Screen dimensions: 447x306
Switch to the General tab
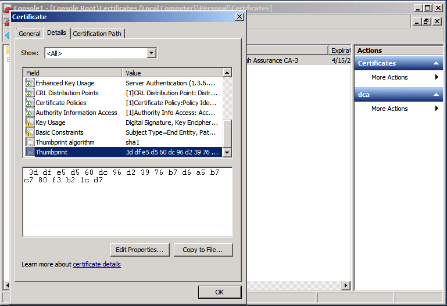30,34
